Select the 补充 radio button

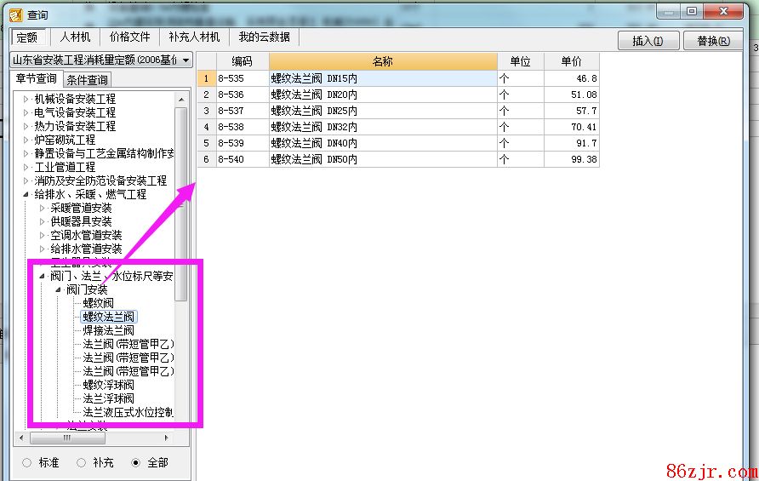click(82, 462)
